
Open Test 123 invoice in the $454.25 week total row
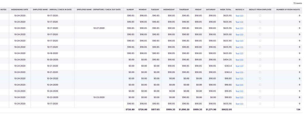pos(239,60)
